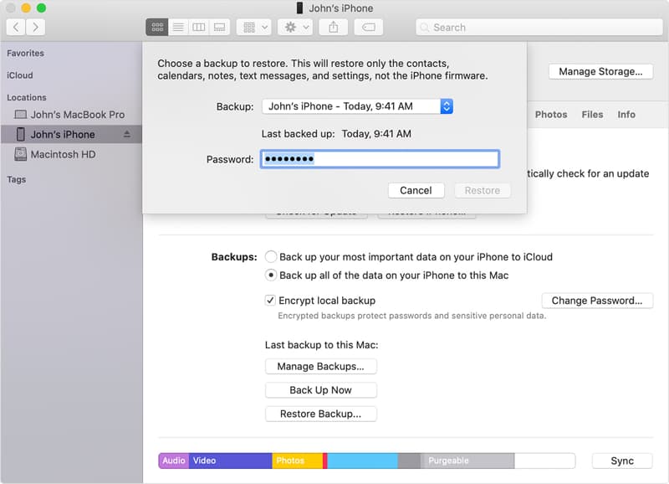The image size is (669, 484).
Task: Select the column view icon
Action: (199, 27)
